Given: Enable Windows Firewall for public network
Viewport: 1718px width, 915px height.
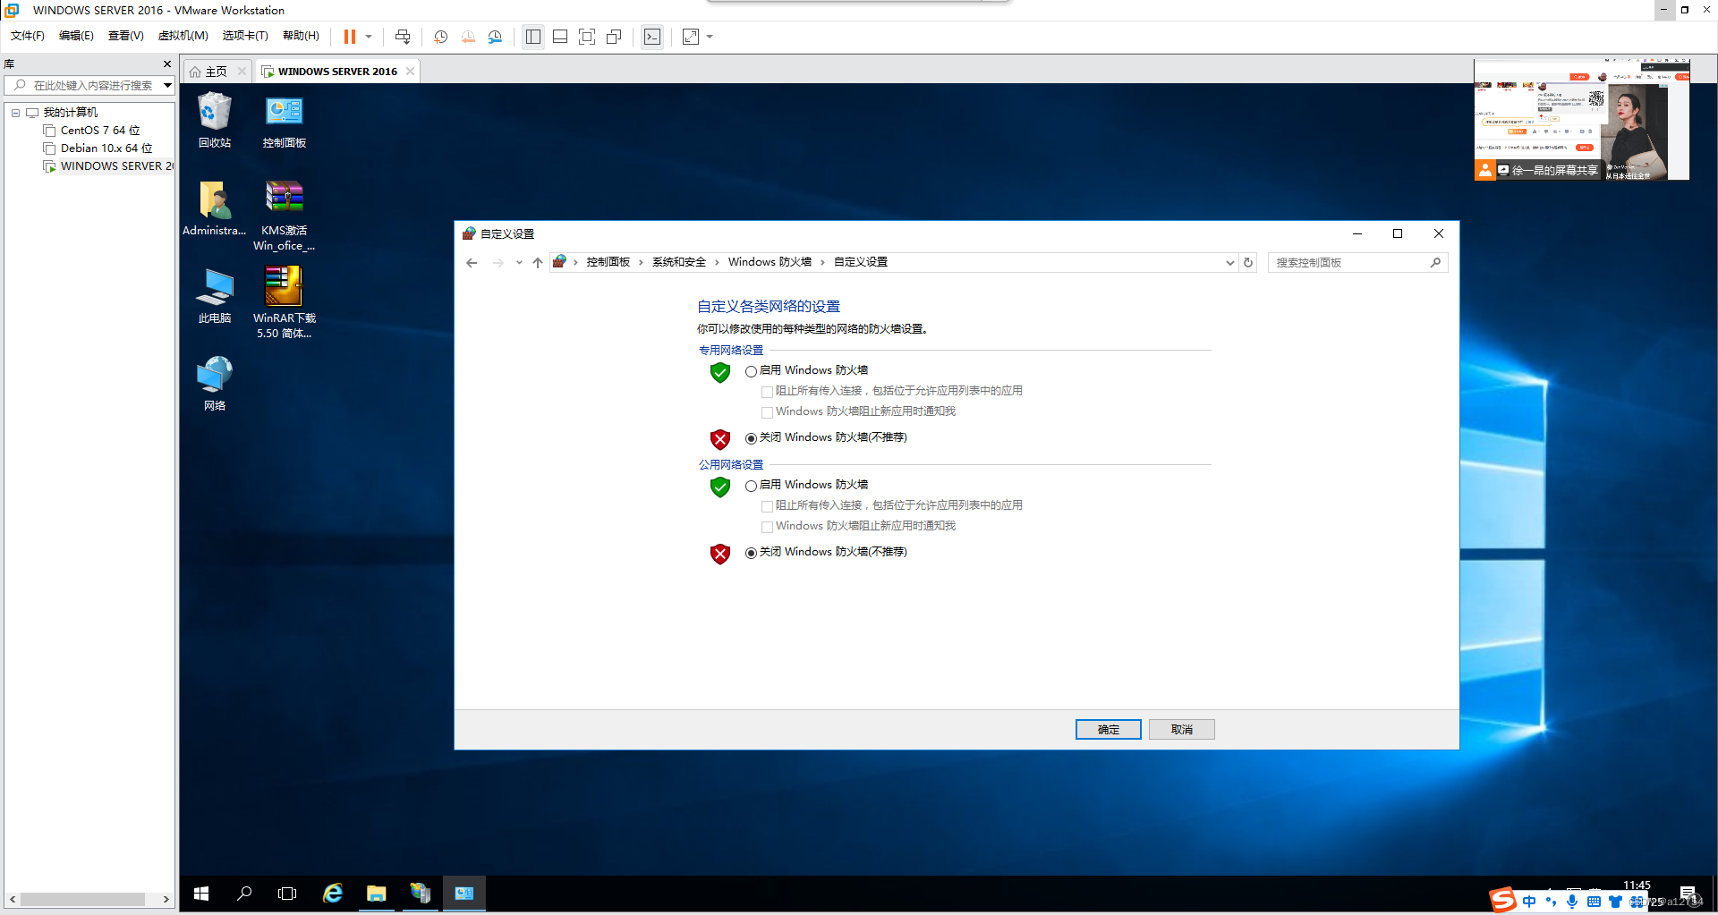Looking at the screenshot, I should (x=751, y=486).
